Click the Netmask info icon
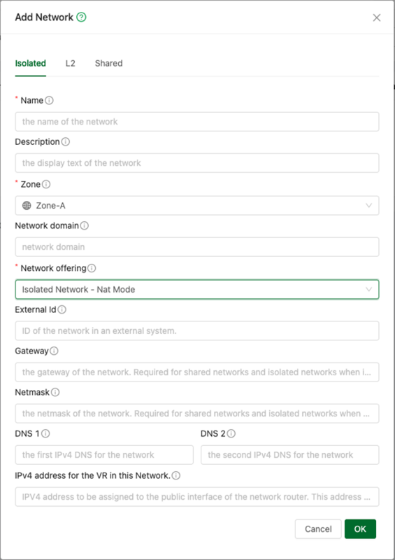This screenshot has height=560, width=395. [55, 393]
